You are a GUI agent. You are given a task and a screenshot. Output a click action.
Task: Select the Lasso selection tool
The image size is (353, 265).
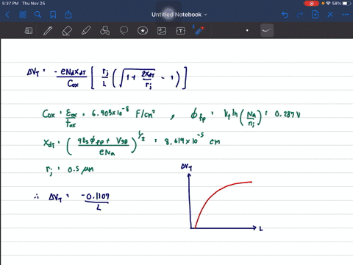coord(124,31)
